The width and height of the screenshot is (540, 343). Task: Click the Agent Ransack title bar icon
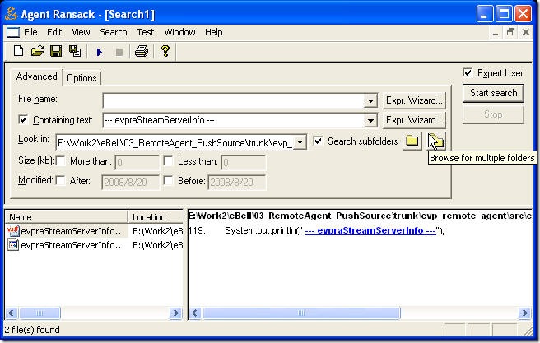coord(12,14)
